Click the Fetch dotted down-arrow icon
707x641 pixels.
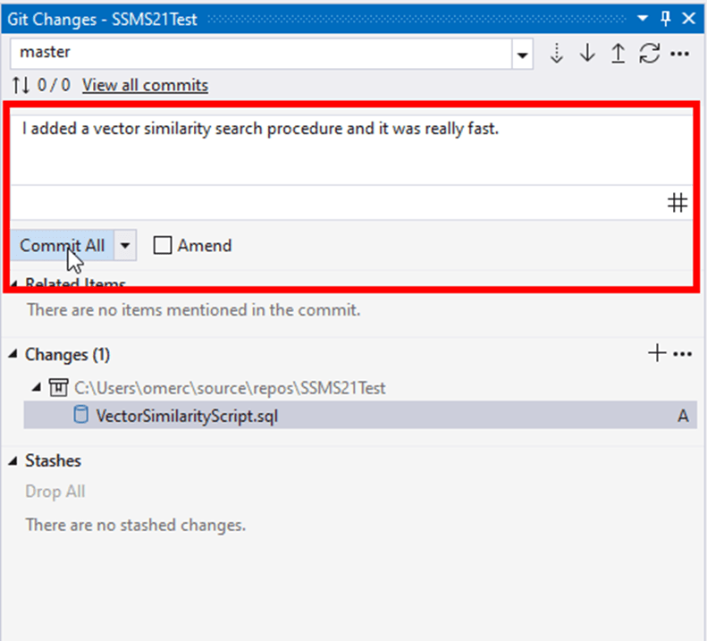557,54
